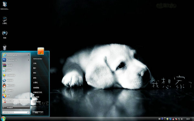
Task: Open the Administrator user folder link
Action: pyautogui.click(x=38, y=59)
